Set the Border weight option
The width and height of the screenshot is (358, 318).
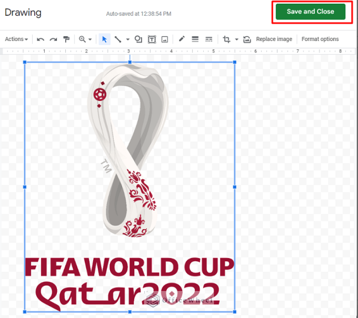(195, 39)
